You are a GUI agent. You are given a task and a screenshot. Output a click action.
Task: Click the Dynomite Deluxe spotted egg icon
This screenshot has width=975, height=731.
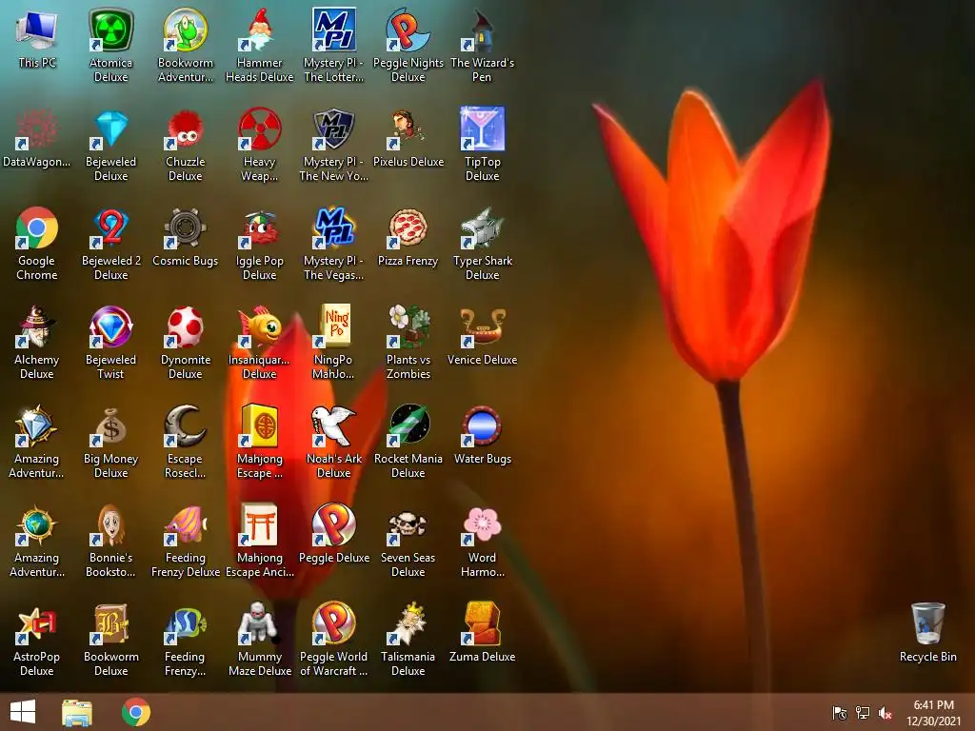(186, 326)
